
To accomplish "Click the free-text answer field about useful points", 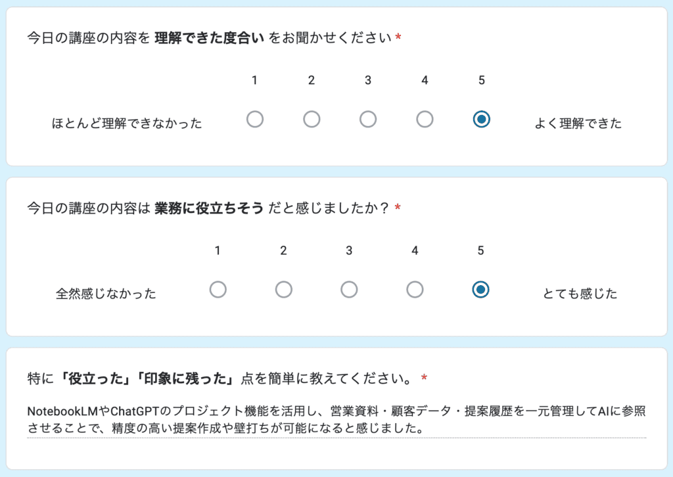I will [x=335, y=420].
